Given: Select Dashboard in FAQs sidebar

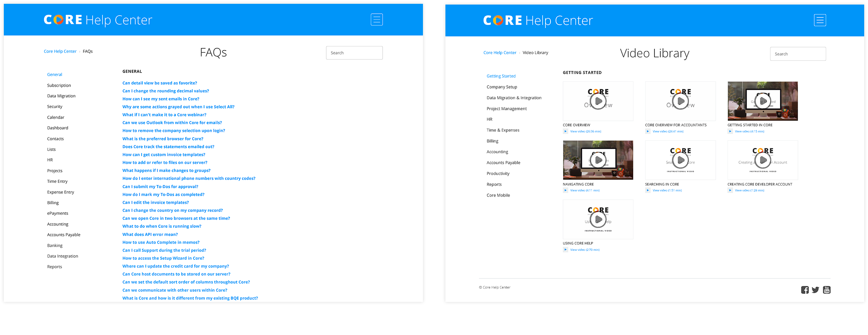Looking at the screenshot, I should pos(57,128).
